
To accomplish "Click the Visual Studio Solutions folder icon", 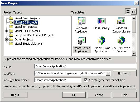I will point(11,44).
